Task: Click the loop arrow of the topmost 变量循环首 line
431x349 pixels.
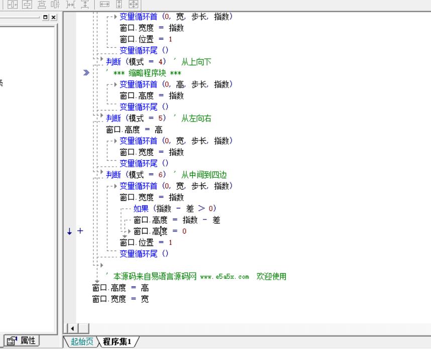Action: pos(116,17)
